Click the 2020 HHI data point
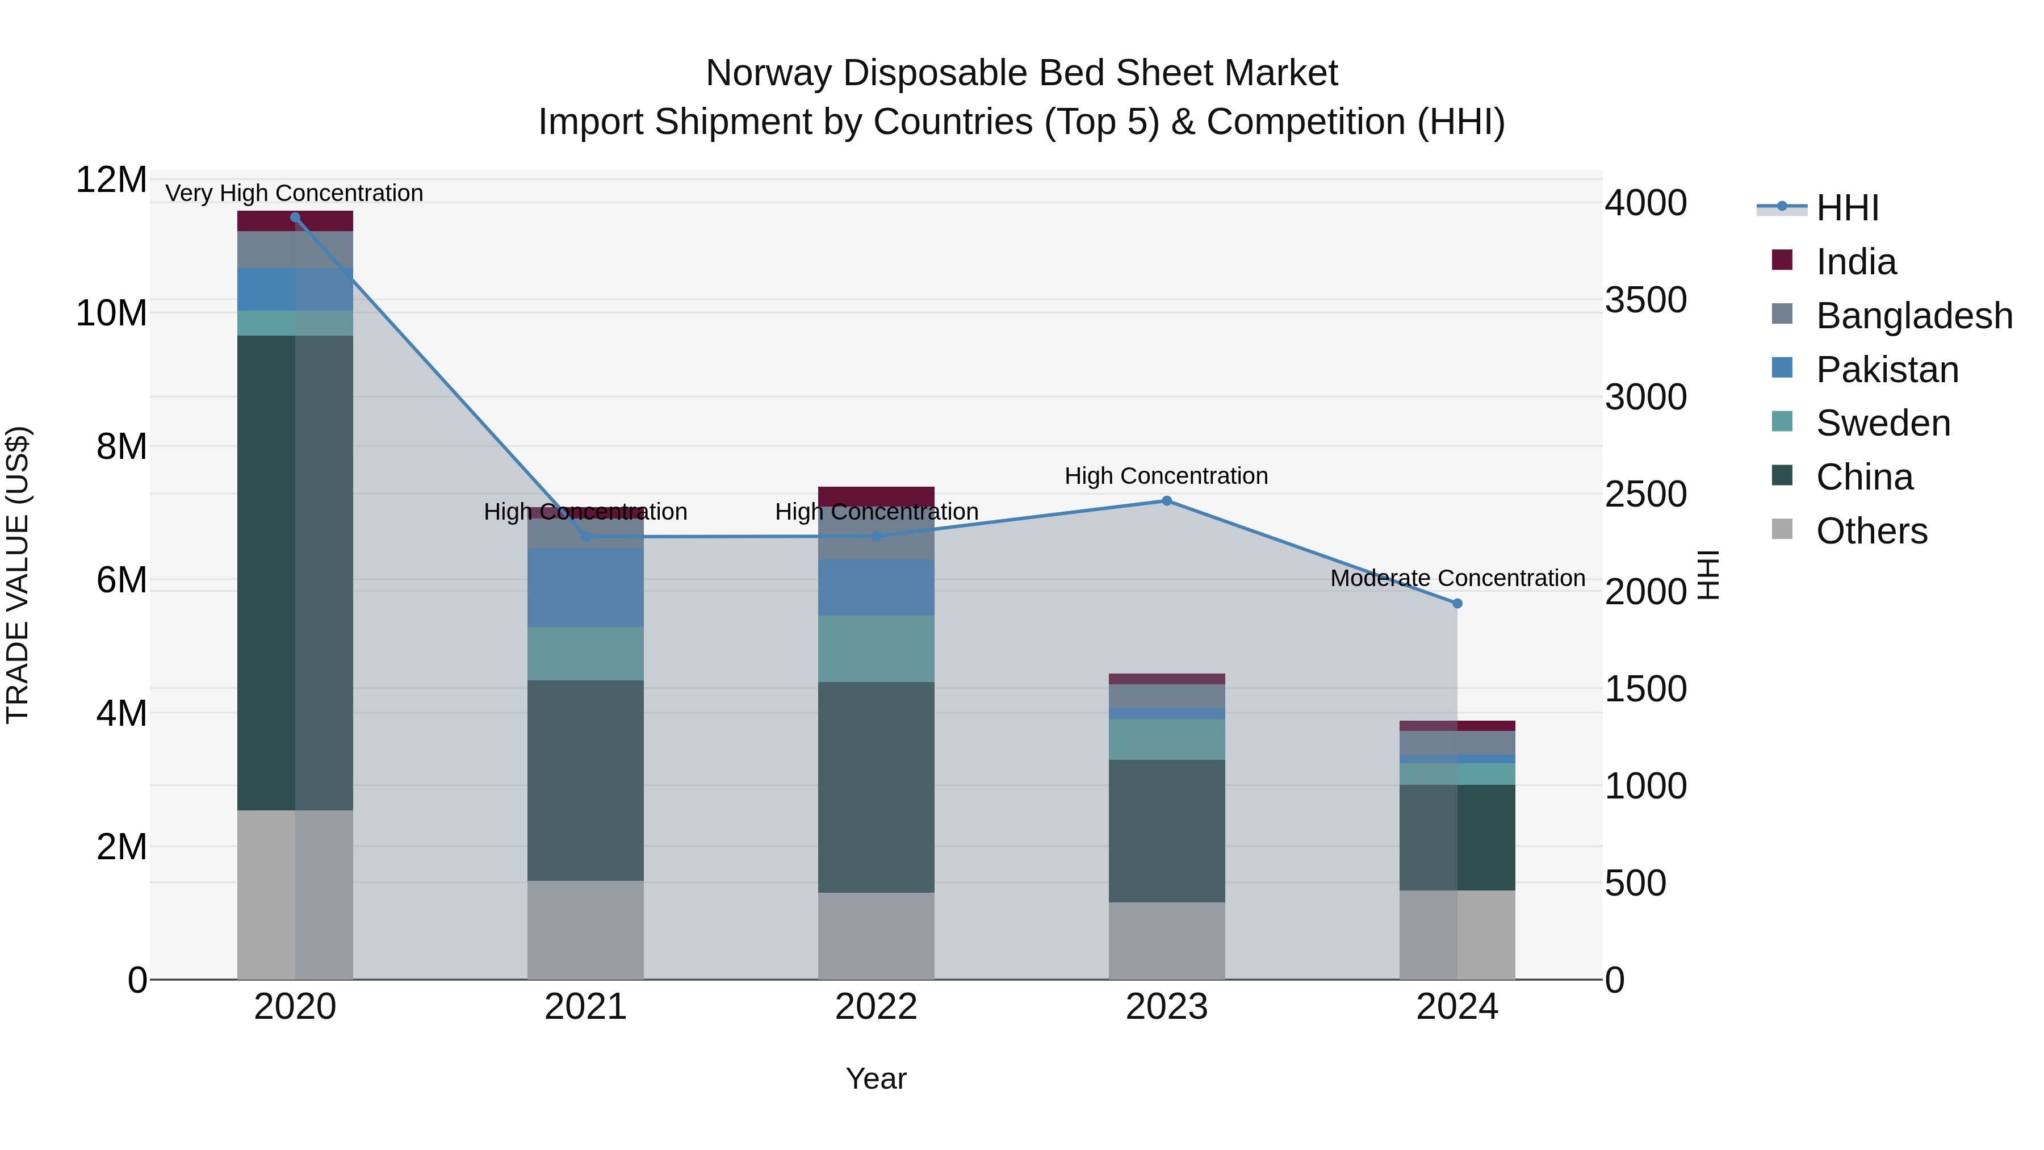Viewport: 2044px width, 1150px height. click(x=295, y=218)
